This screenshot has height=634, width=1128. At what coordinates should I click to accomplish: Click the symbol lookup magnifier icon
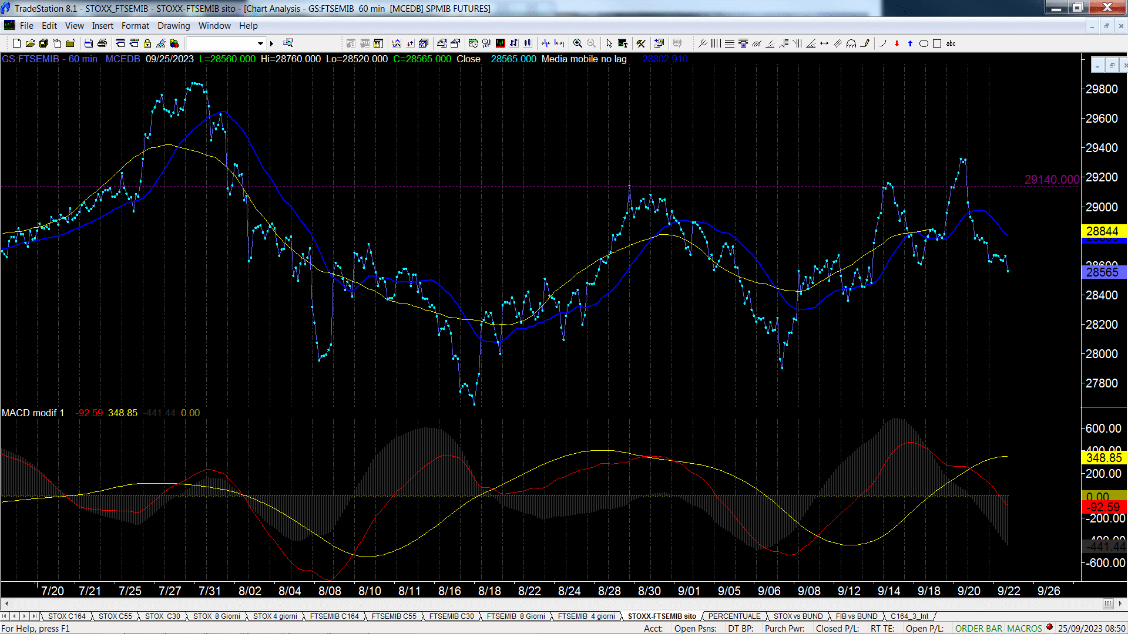tap(288, 43)
